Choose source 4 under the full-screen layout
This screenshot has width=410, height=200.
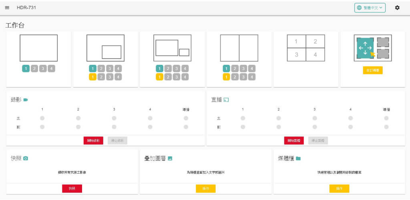(x=52, y=68)
